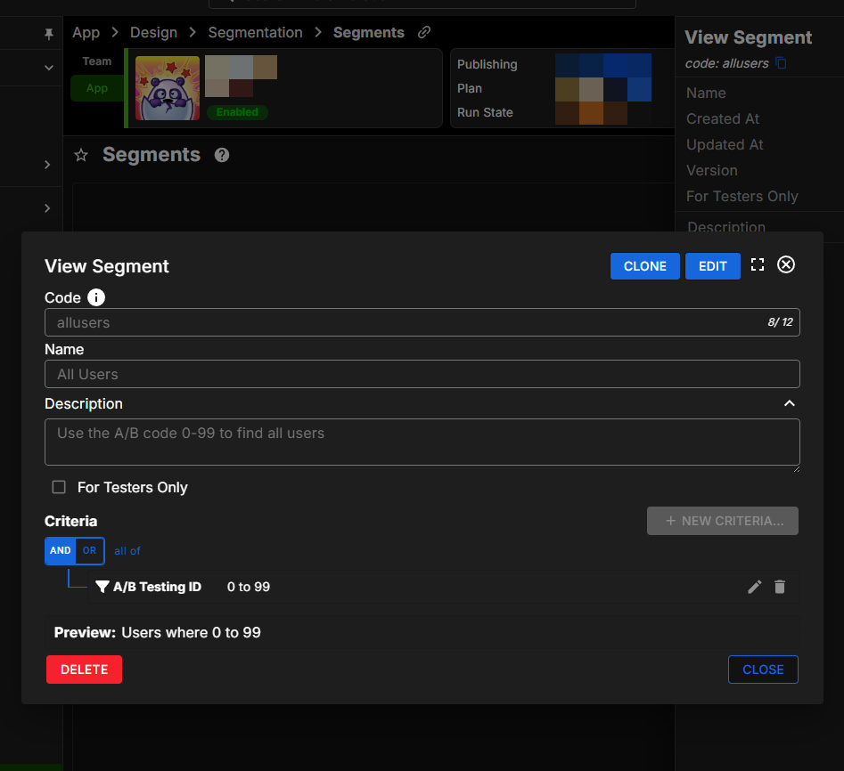This screenshot has height=771, width=844.
Task: Click the Plan label in info card
Action: point(470,88)
